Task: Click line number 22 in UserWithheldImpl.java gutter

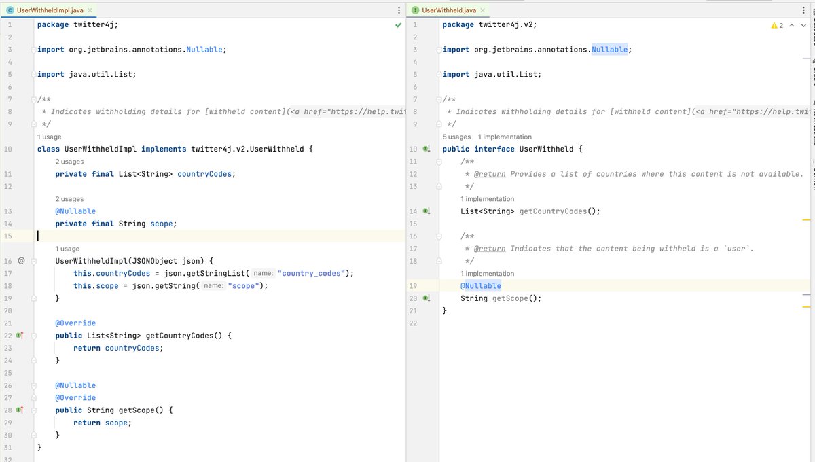Action: click(7, 336)
